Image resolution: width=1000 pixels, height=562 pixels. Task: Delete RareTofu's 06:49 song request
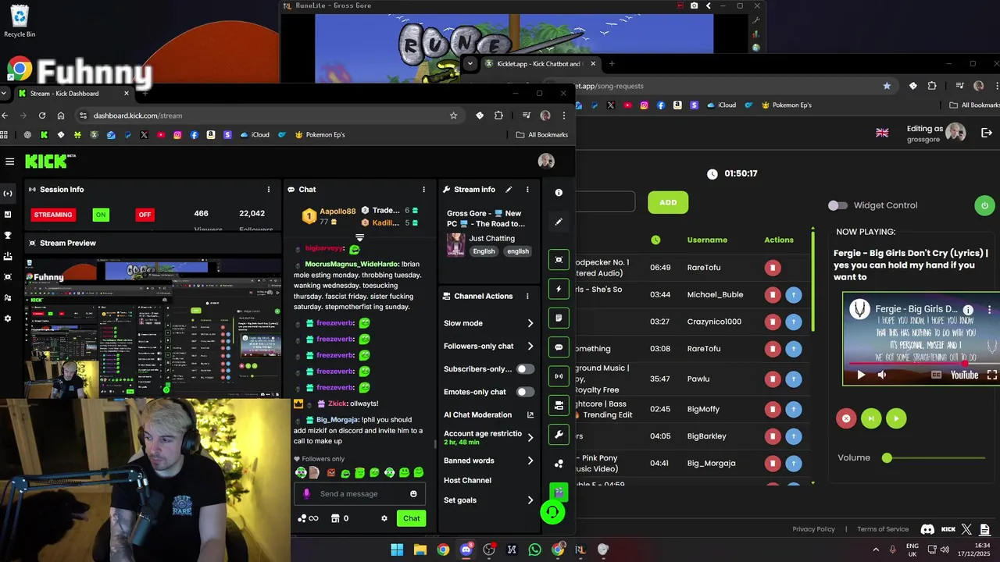(772, 268)
